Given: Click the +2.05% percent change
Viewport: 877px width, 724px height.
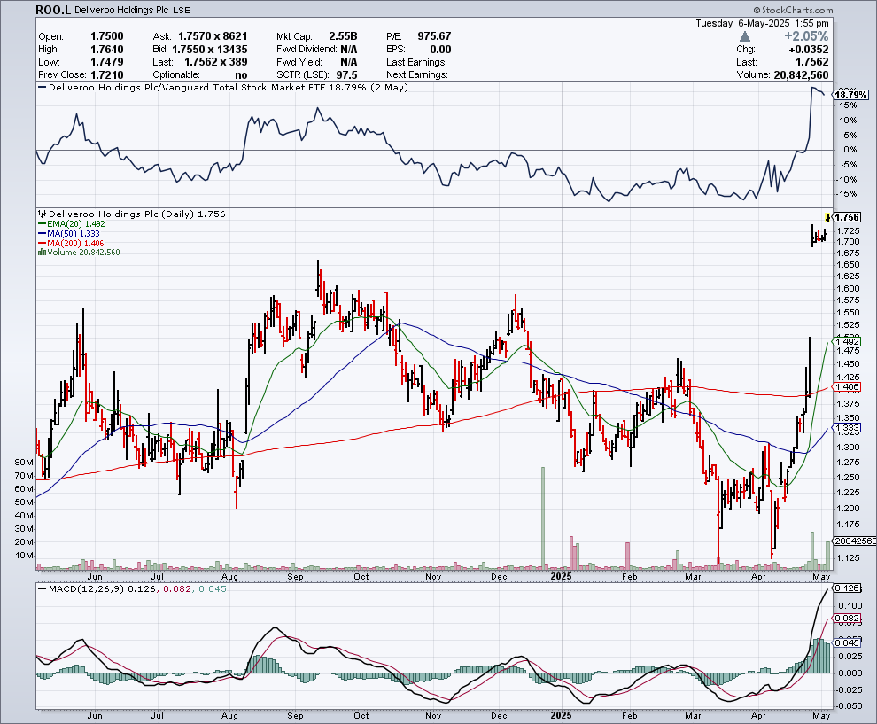Looking at the screenshot, I should point(806,36).
